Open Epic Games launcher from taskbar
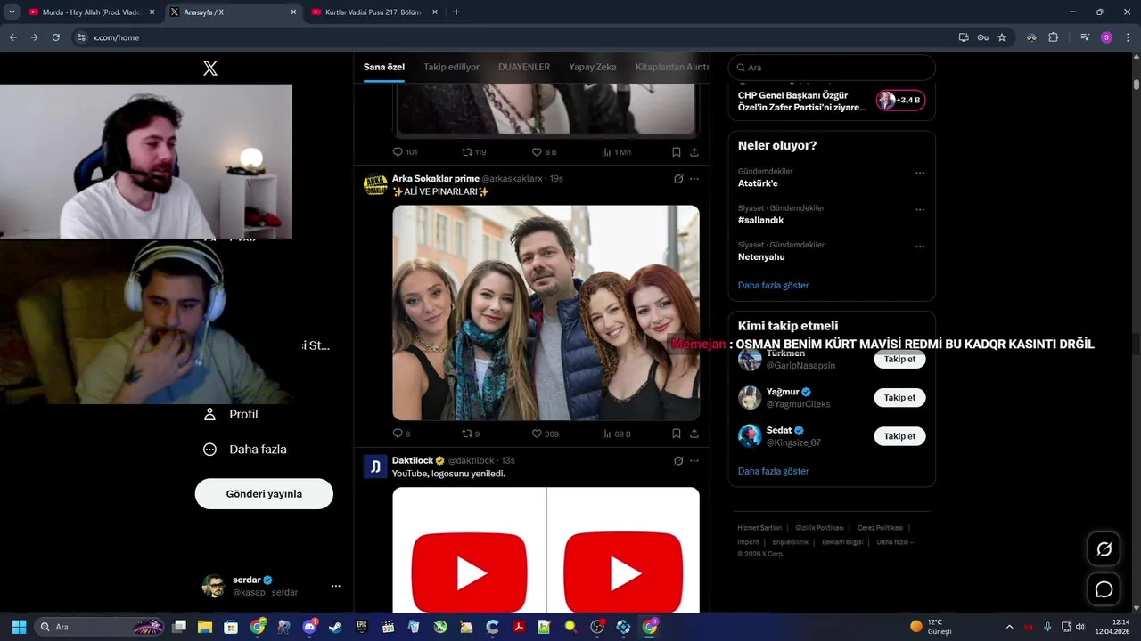The image size is (1141, 641). (x=362, y=627)
